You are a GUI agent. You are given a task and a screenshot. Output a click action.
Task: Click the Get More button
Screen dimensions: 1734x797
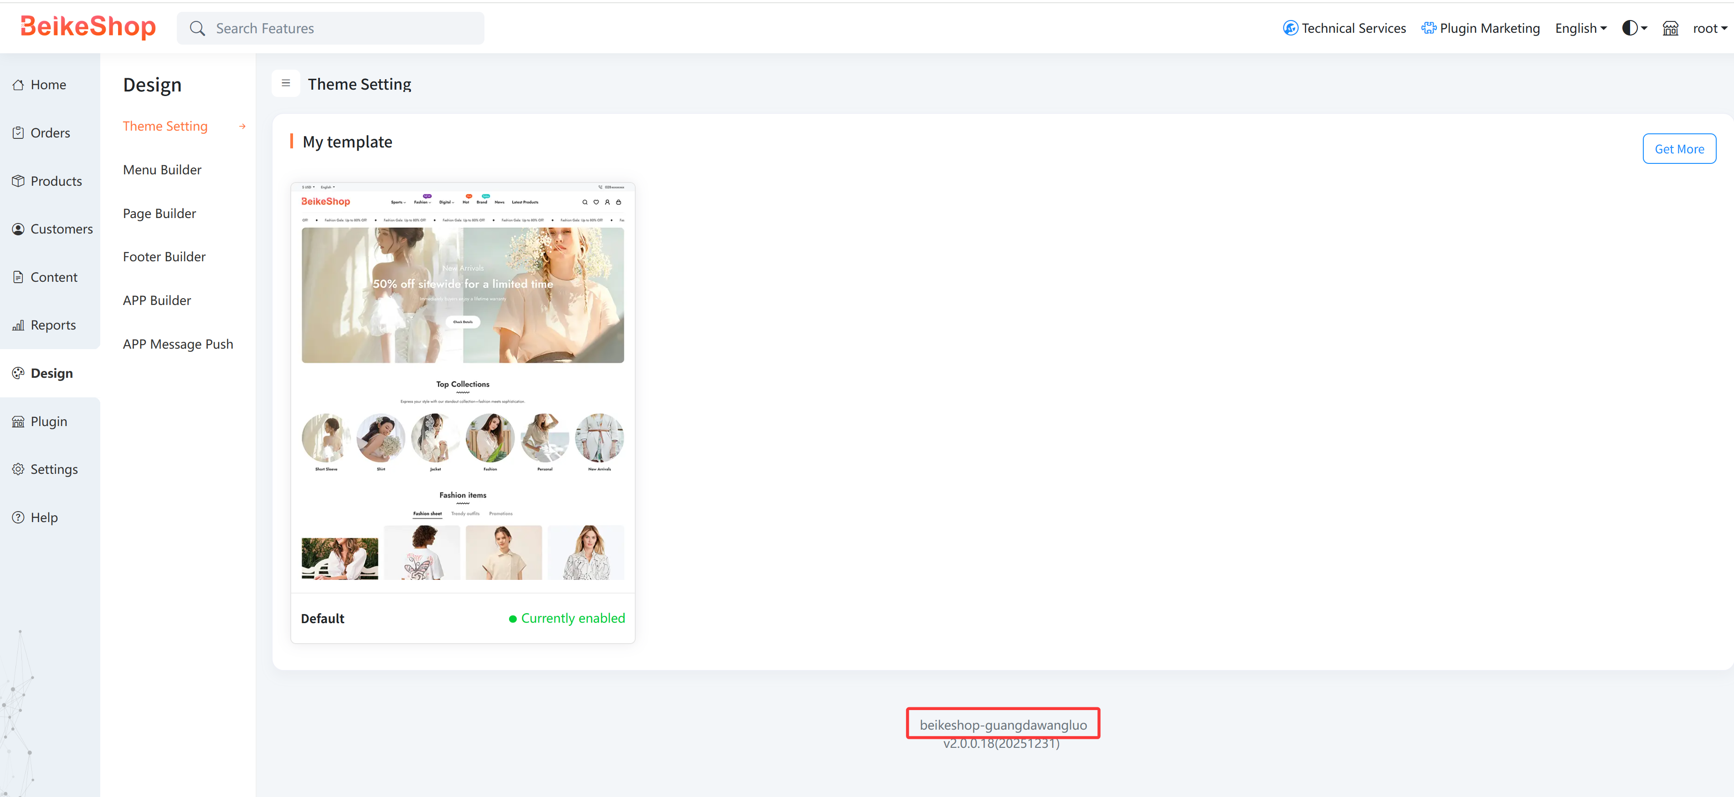click(x=1679, y=148)
